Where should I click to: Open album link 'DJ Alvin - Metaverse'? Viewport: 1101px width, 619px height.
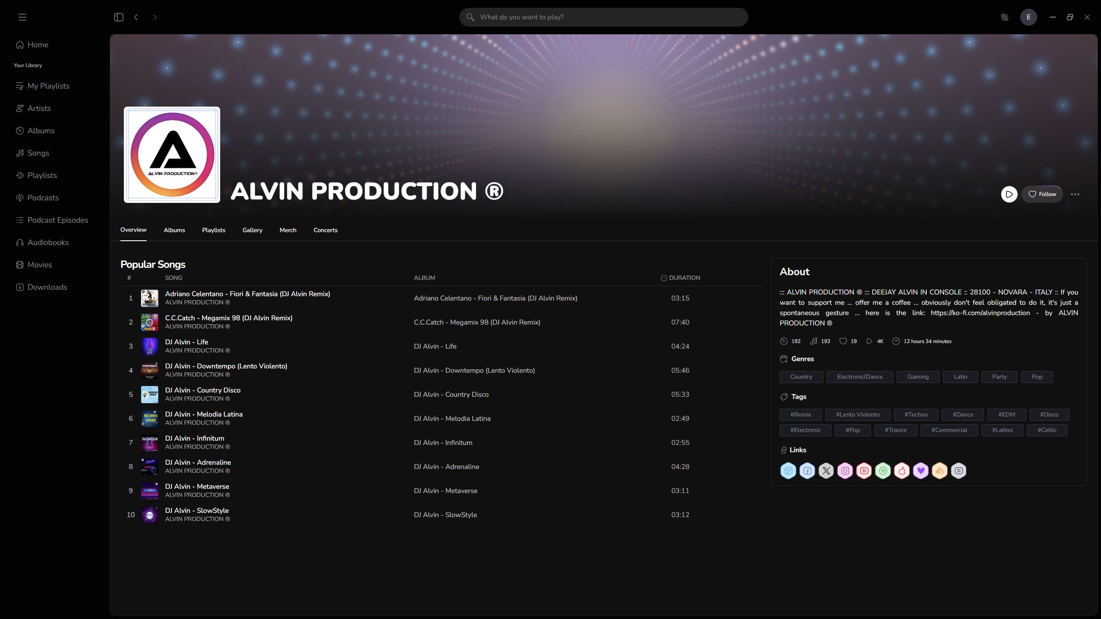[446, 491]
